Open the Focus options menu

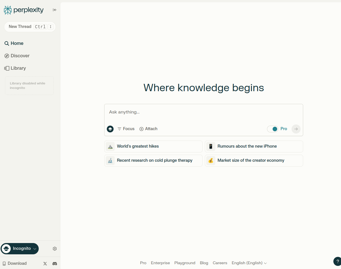126,129
